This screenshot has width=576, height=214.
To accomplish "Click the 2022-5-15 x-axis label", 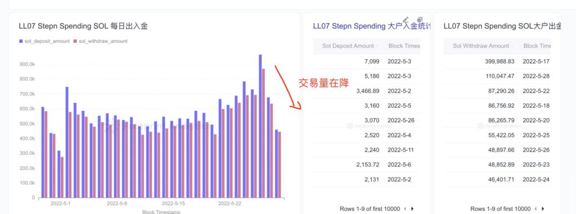I will pyautogui.click(x=173, y=203).
